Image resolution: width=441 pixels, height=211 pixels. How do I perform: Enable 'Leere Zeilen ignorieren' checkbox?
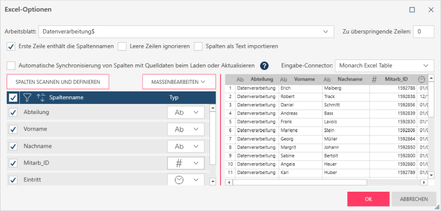tap(122, 46)
